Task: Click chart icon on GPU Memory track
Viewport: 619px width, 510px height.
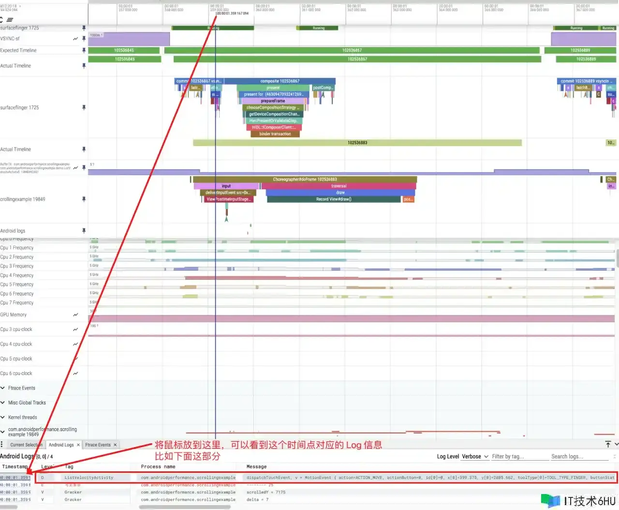Action: coord(75,315)
